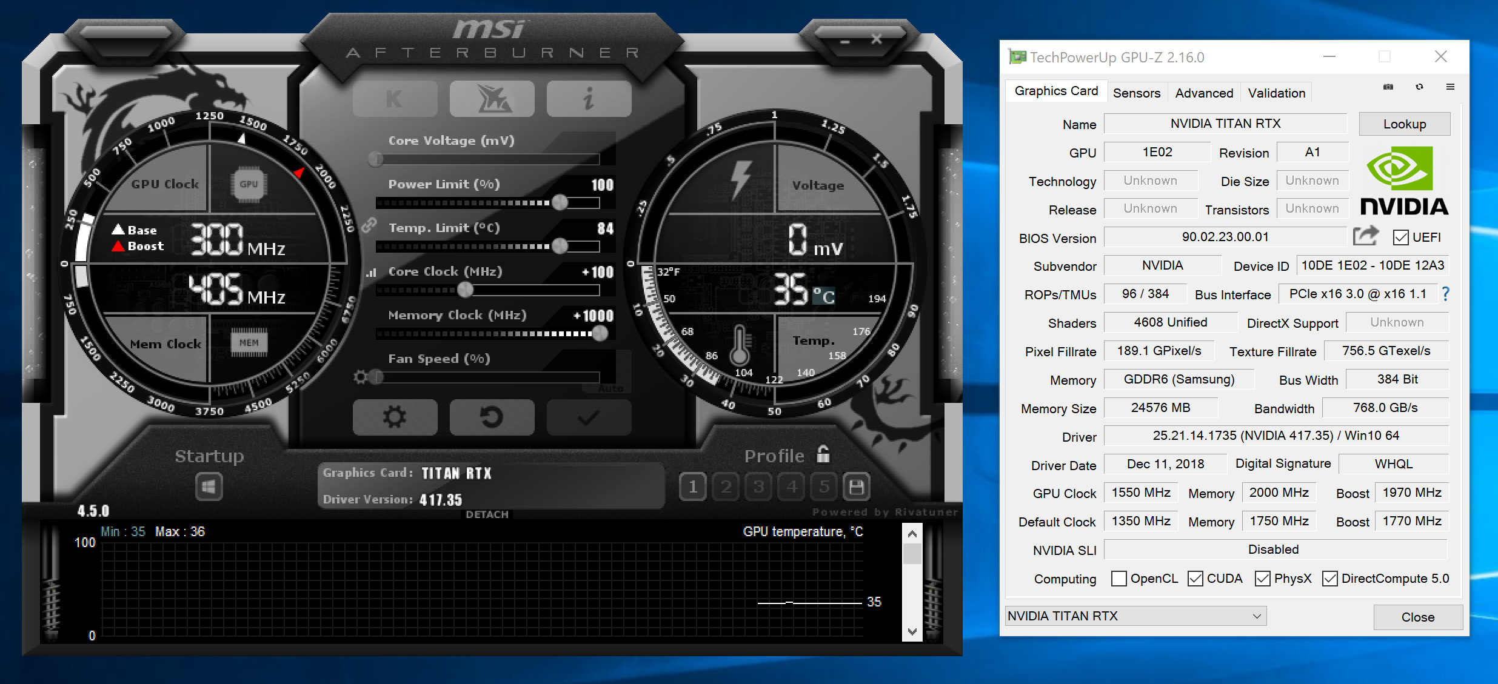Open the Advanced tab in GPU-Z
This screenshot has height=684, width=1498.
click(x=1204, y=92)
